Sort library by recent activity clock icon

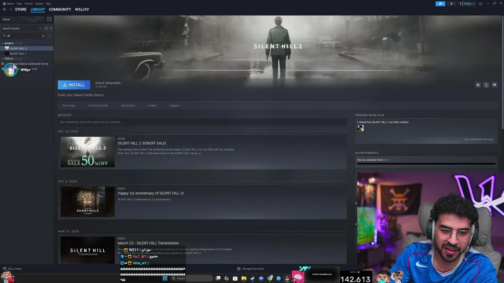click(x=46, y=28)
